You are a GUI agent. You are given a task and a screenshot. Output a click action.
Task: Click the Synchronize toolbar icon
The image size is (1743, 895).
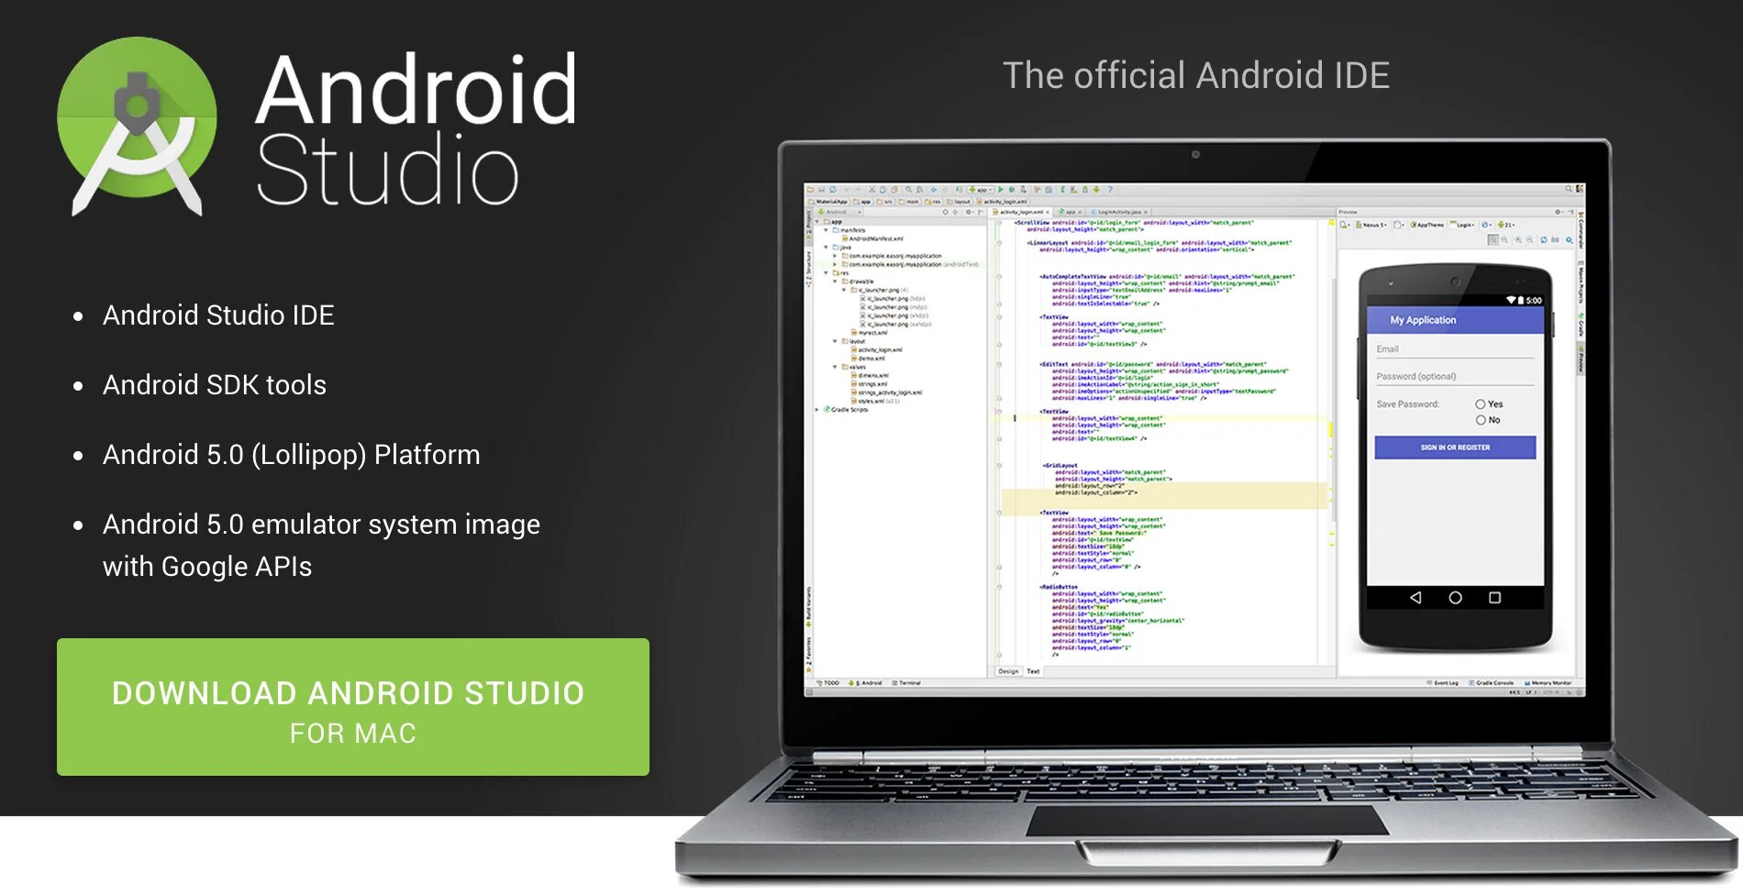pyautogui.click(x=833, y=190)
